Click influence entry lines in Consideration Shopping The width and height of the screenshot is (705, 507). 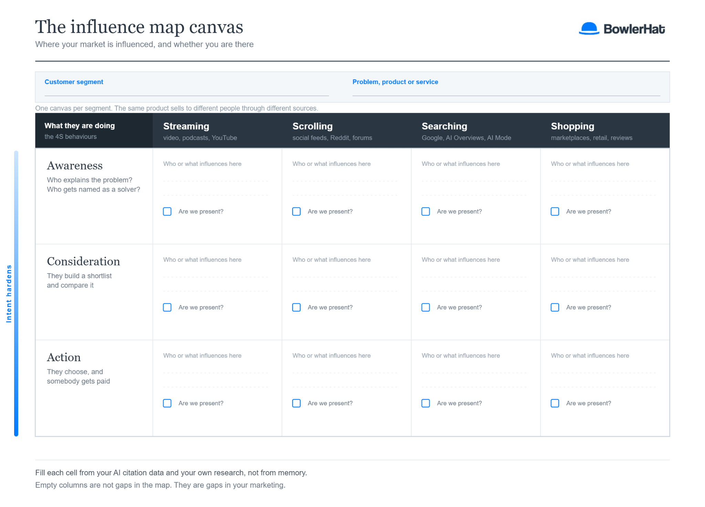[x=603, y=284]
